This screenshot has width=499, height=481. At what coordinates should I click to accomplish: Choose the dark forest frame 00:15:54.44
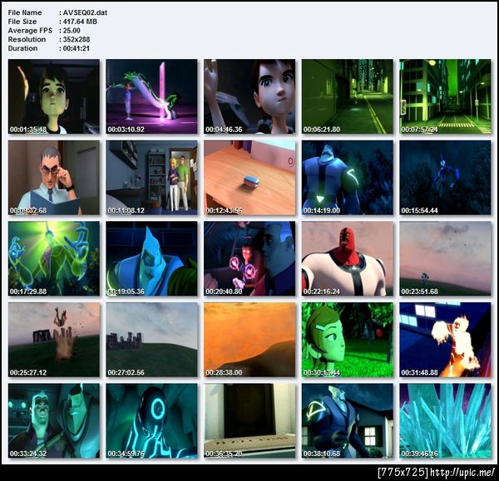pos(445,178)
